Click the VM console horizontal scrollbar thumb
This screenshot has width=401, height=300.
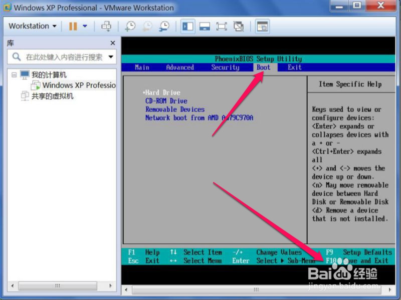pos(257,290)
